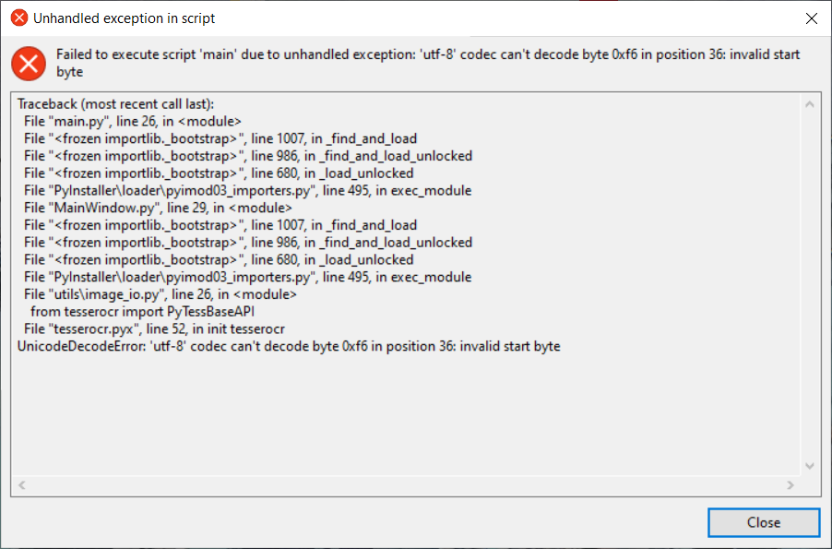Click the scrollbar down arrow
This screenshot has height=549, width=832.
click(810, 466)
